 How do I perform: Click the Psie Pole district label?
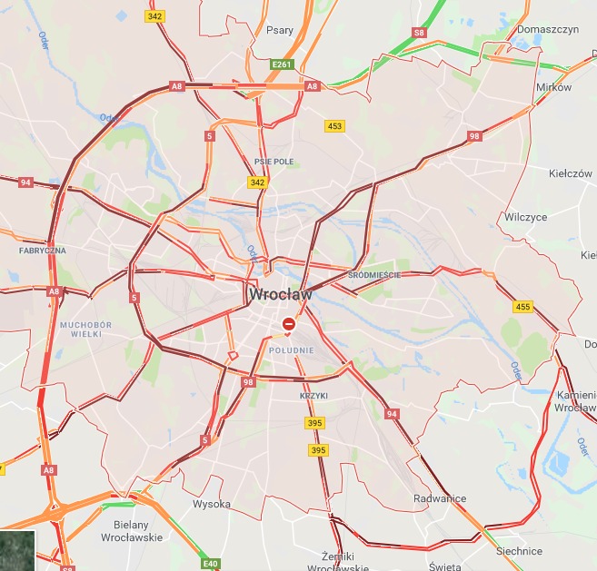[274, 162]
